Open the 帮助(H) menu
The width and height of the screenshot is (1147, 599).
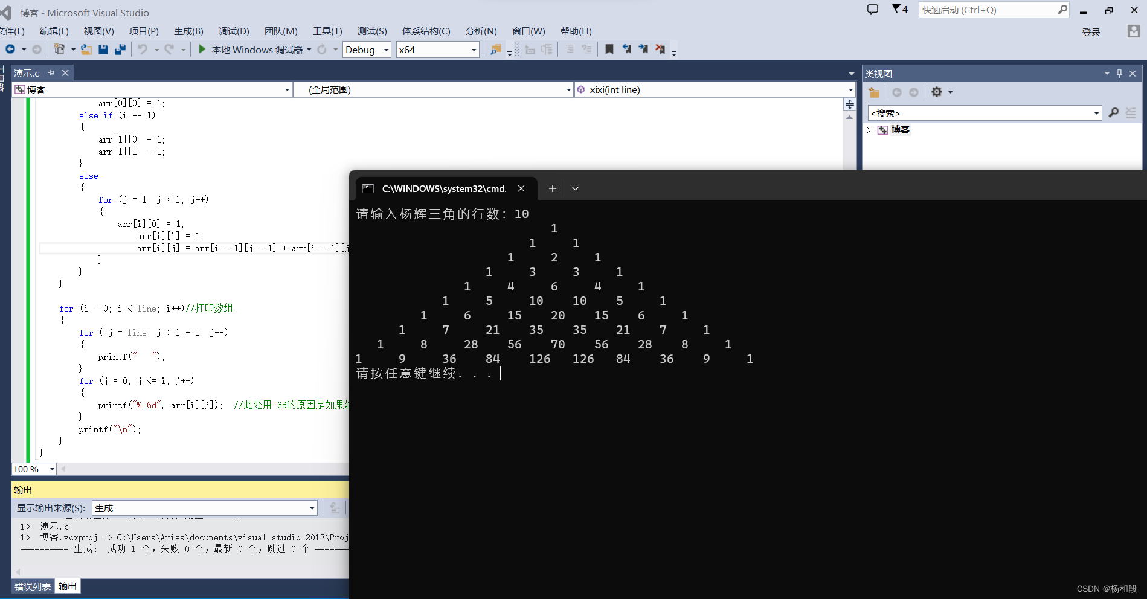pyautogui.click(x=576, y=31)
